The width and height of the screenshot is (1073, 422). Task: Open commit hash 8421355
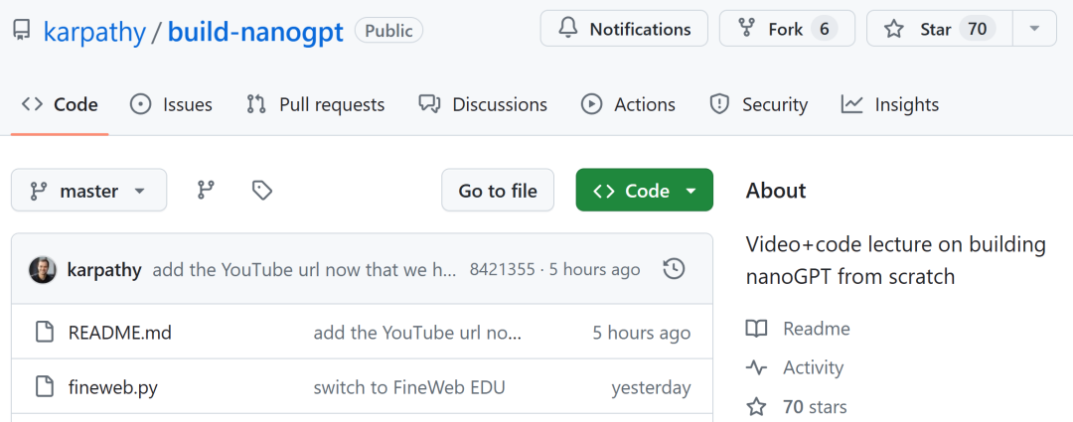tap(502, 269)
